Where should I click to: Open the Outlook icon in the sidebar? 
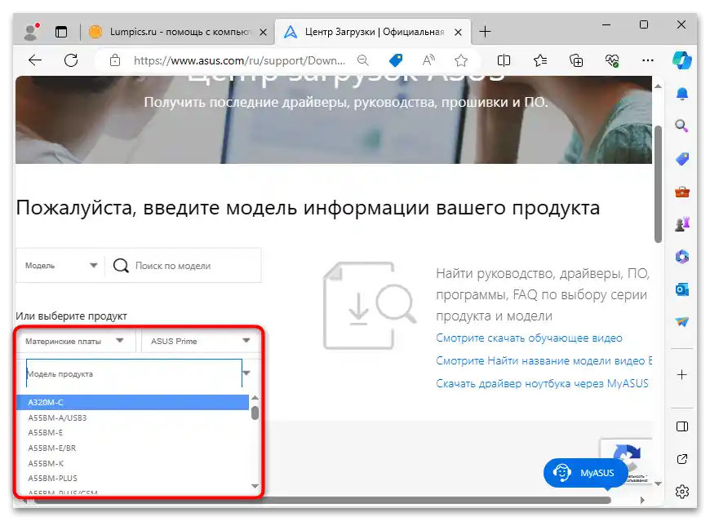[x=682, y=289]
